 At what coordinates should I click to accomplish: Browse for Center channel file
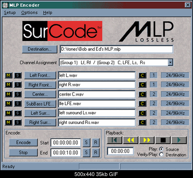(40, 94)
